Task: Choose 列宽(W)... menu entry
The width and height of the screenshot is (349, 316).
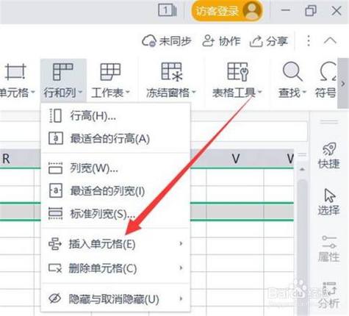Action: tap(115, 168)
